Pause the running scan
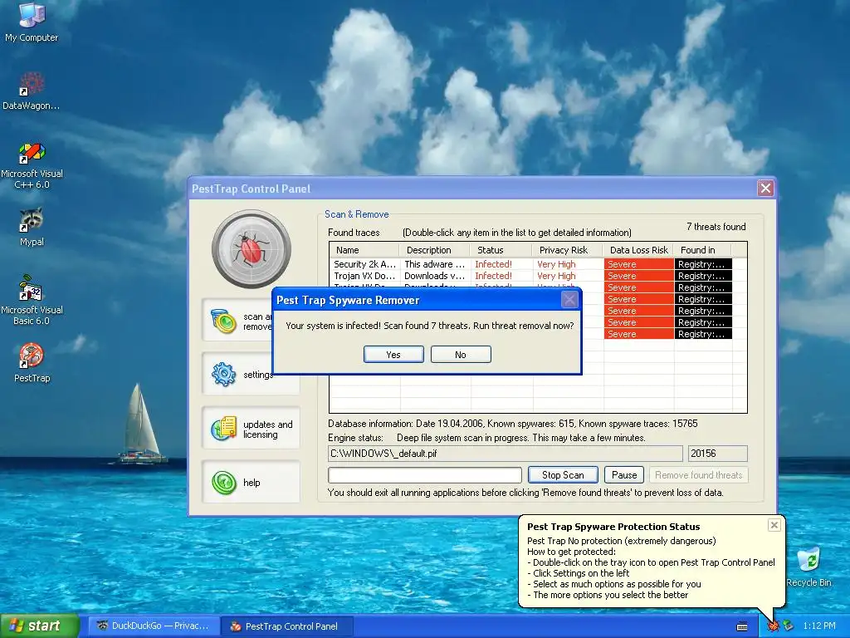The width and height of the screenshot is (850, 638). pyautogui.click(x=624, y=474)
